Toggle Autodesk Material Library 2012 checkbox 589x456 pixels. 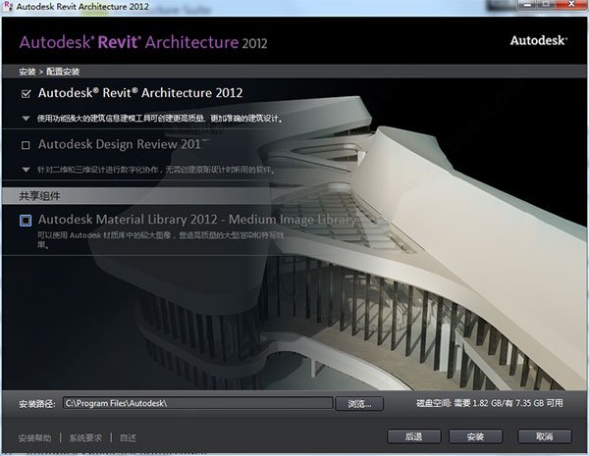(x=26, y=221)
